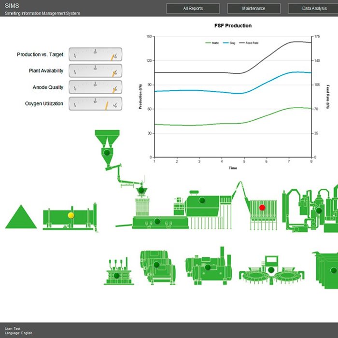The image size is (338, 338).
Task: Click the red alarm light on electrostatic precipitator
Action: [262, 208]
